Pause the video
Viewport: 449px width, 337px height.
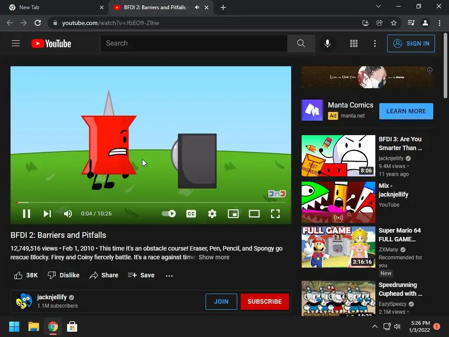click(x=27, y=214)
